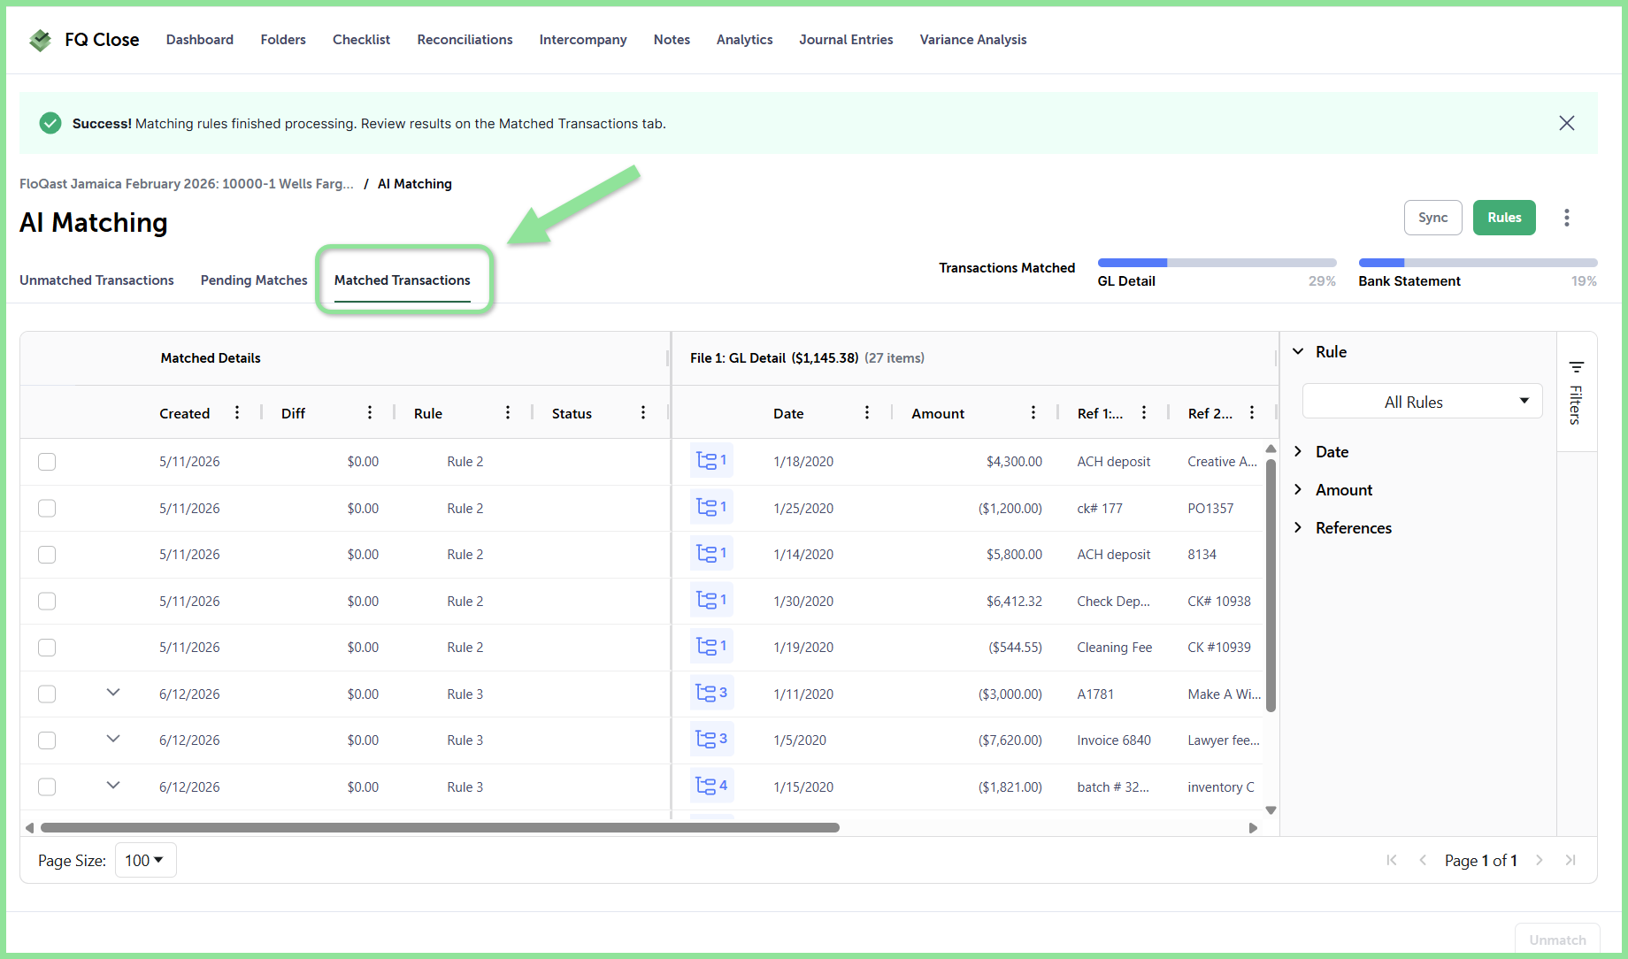
Task: Open Intercompany in the top navigation
Action: click(x=583, y=40)
